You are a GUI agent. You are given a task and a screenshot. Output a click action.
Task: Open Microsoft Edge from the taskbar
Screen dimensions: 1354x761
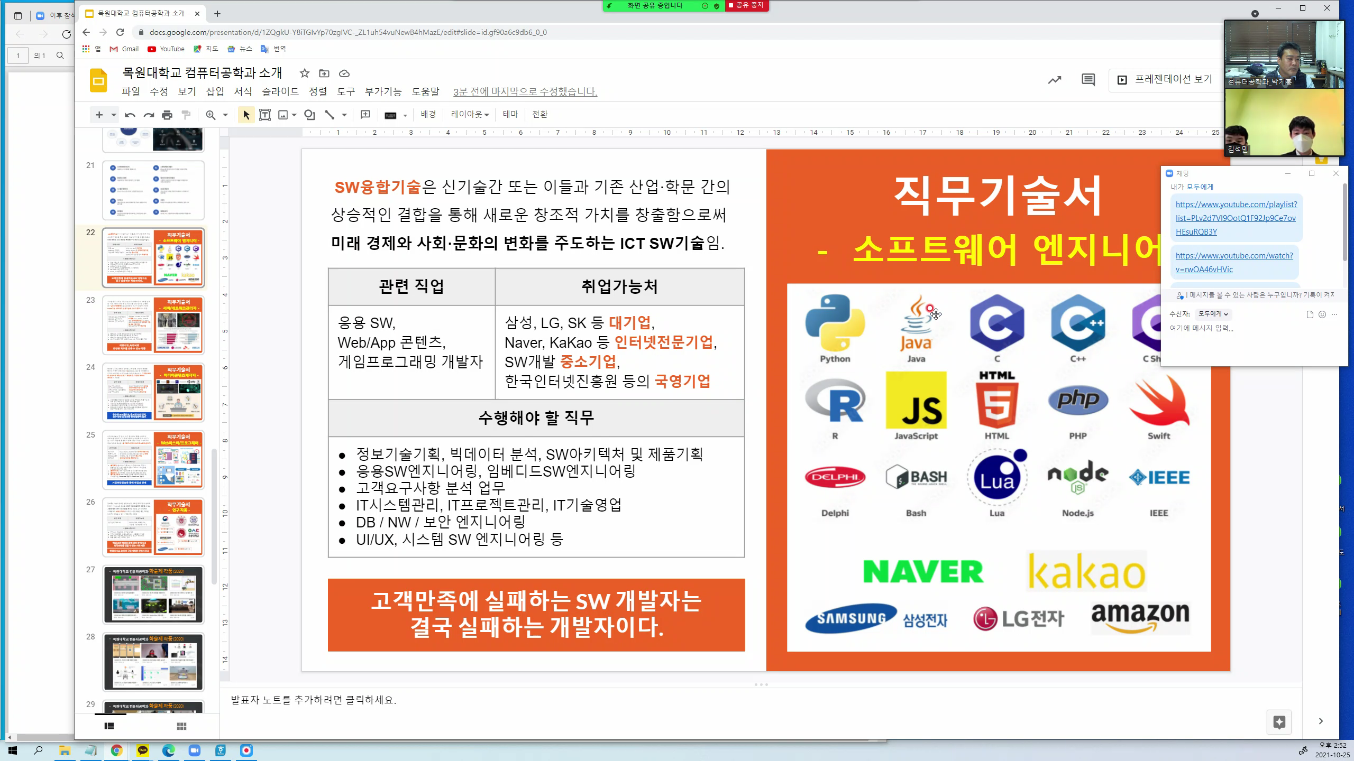coord(168,750)
